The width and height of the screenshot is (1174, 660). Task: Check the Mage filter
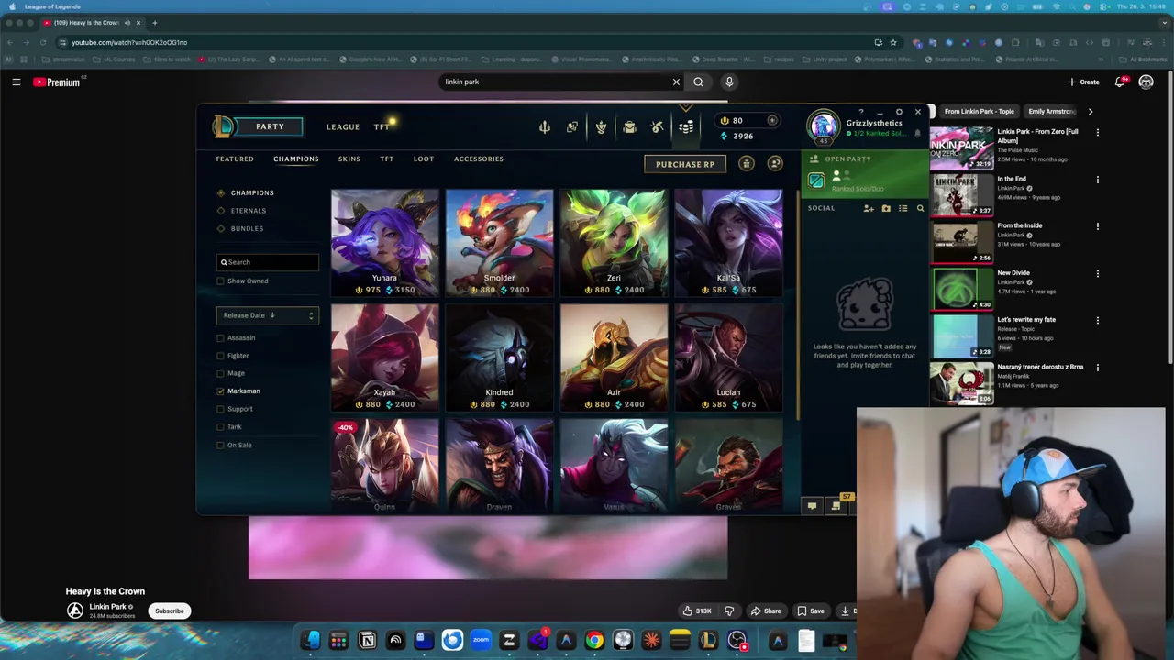(220, 373)
